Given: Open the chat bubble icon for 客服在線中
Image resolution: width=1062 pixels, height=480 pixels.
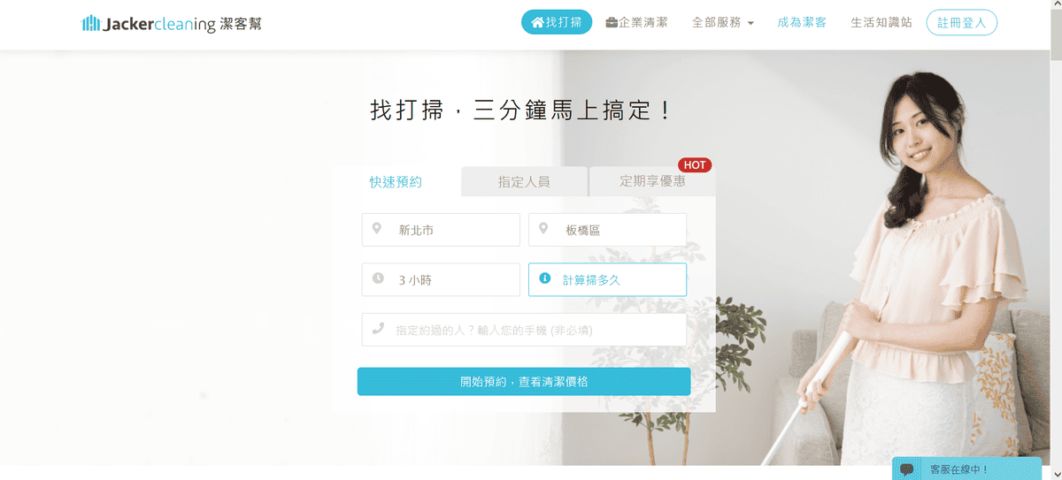Looking at the screenshot, I should pyautogui.click(x=906, y=469).
